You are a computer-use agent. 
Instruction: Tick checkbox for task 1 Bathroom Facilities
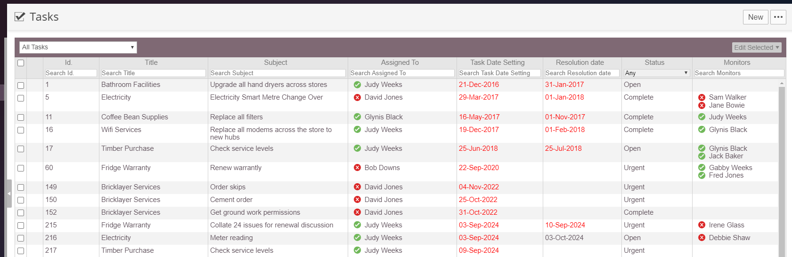click(21, 86)
